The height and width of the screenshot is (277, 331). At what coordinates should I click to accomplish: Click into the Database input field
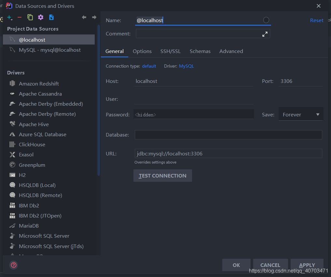[x=228, y=135]
